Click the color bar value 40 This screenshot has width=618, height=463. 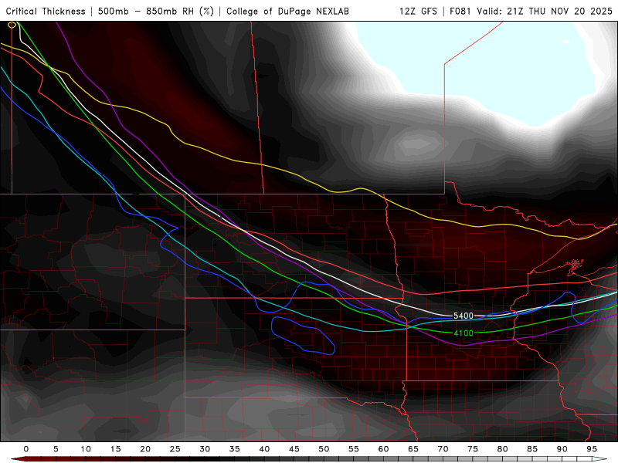click(x=264, y=449)
